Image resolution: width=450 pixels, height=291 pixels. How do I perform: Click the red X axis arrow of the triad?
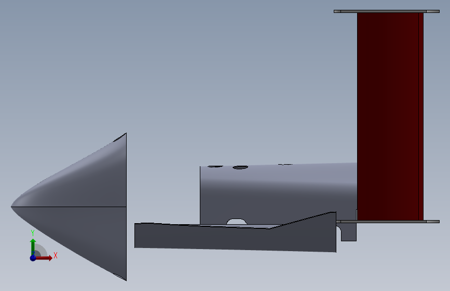(44, 258)
